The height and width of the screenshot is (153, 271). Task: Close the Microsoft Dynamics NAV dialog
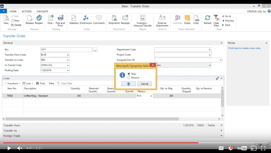(153, 65)
